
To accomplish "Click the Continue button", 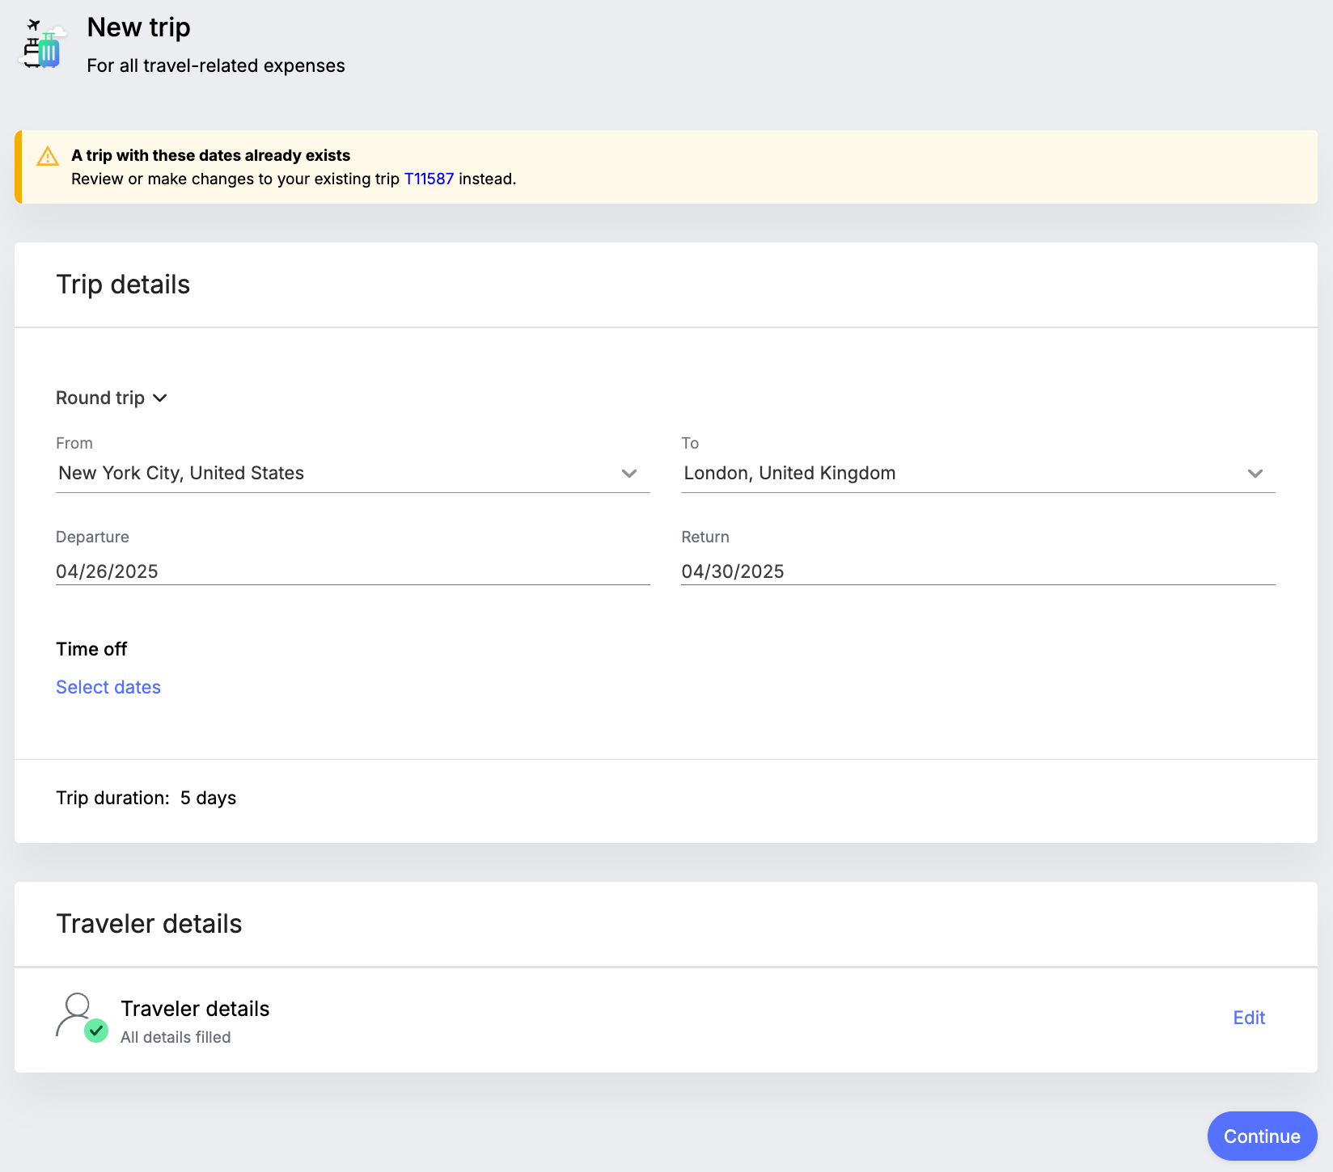I will click(1262, 1136).
